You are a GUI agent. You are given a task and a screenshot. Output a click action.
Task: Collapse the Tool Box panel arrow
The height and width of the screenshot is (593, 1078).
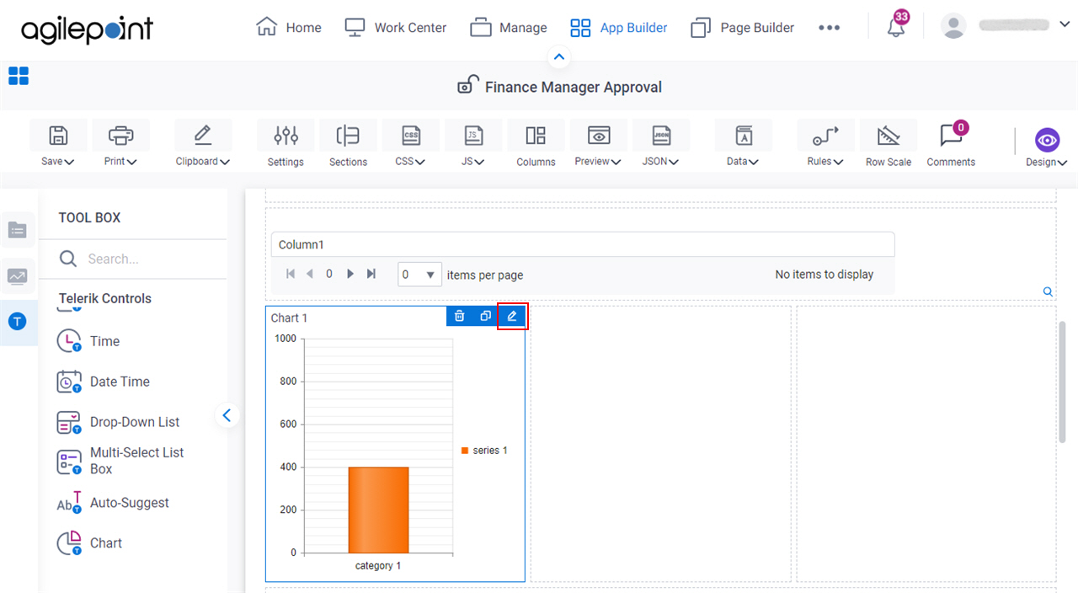click(227, 414)
